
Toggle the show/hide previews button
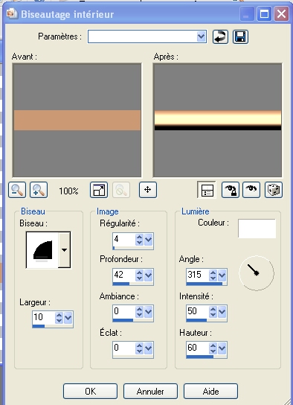(207, 190)
